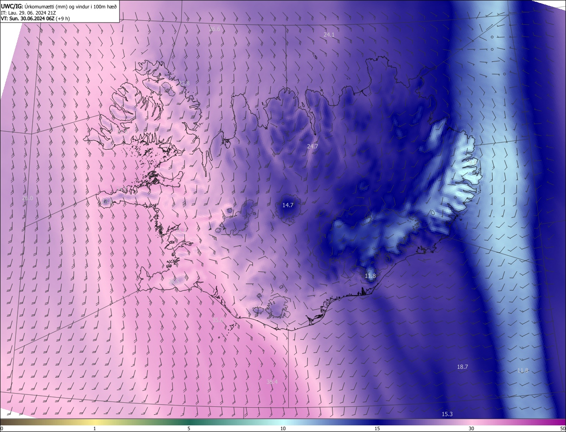
Task: Click the colorbar tick labeled 5
Action: pyautogui.click(x=189, y=428)
